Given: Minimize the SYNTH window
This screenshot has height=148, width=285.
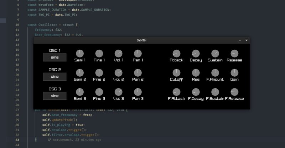Looking at the screenshot, I should pos(240,40).
